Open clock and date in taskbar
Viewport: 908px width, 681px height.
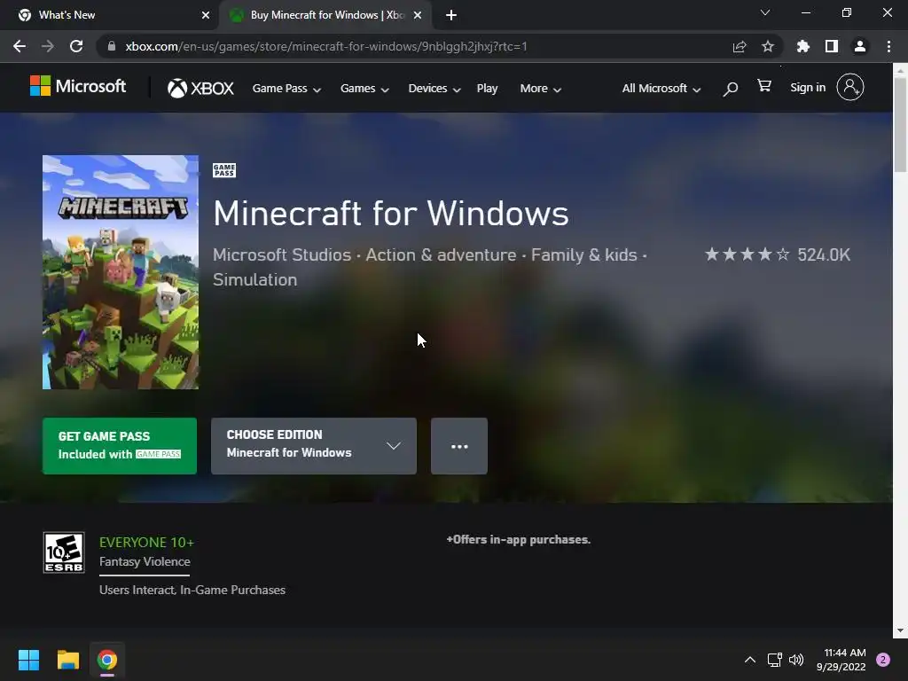point(841,660)
